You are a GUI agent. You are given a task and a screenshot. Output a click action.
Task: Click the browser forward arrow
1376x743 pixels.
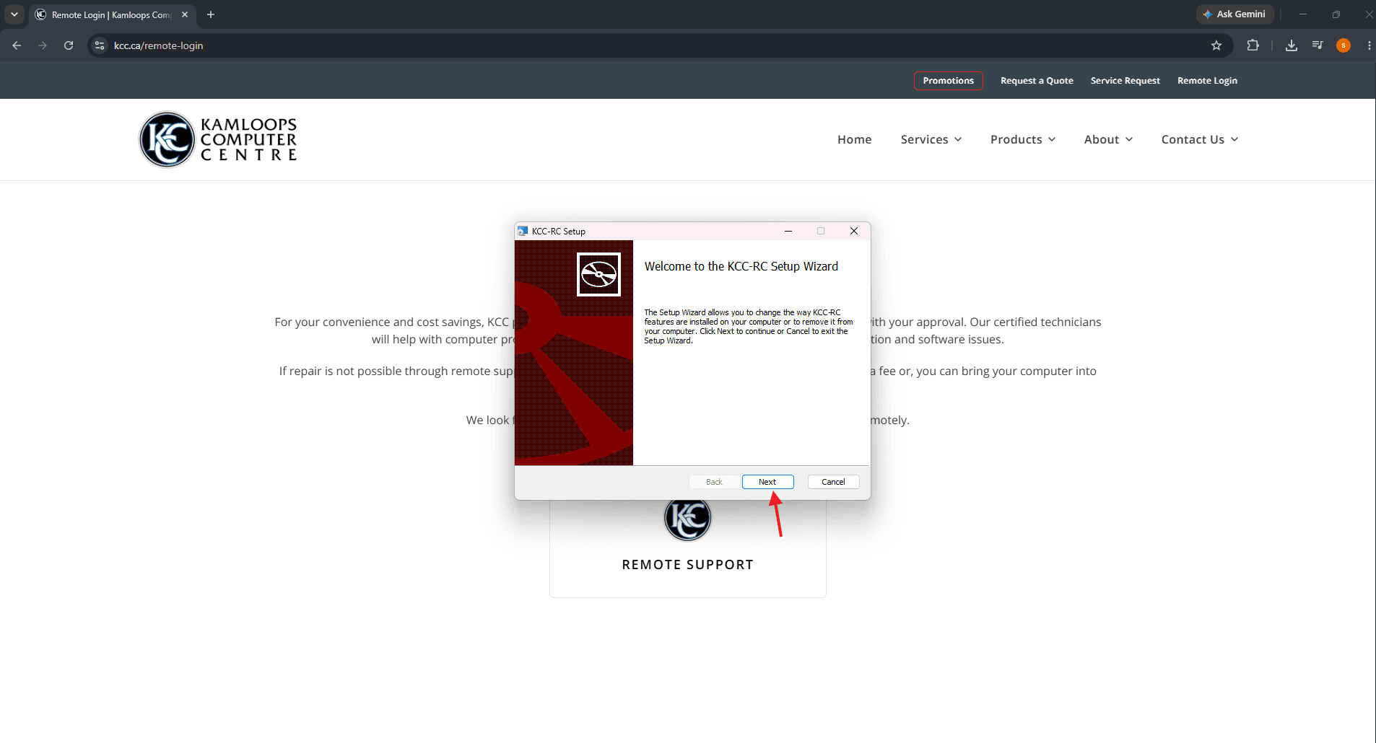(x=43, y=45)
